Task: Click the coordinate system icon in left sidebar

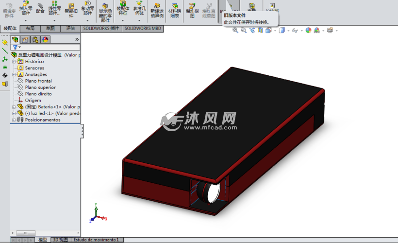Action: [x=5, y=59]
